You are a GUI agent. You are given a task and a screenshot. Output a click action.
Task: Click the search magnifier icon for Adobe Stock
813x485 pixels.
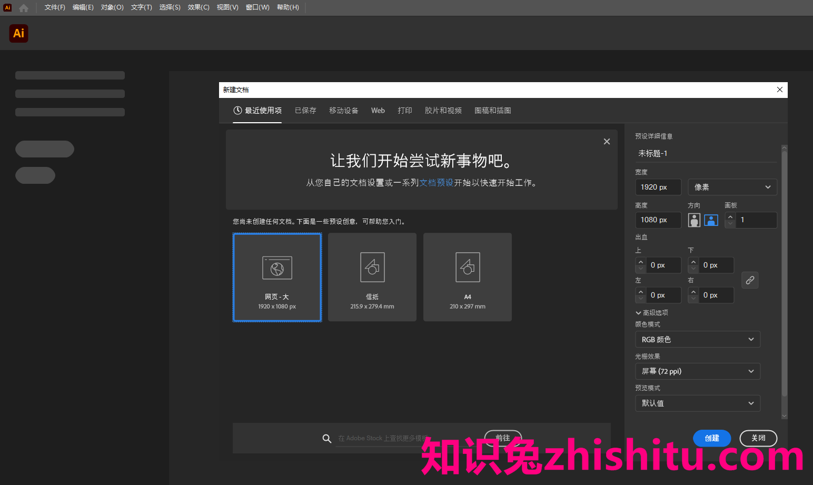pos(327,439)
